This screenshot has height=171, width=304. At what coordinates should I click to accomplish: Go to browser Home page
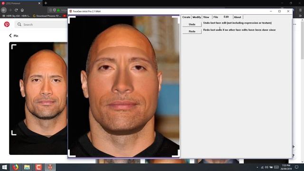22,10
